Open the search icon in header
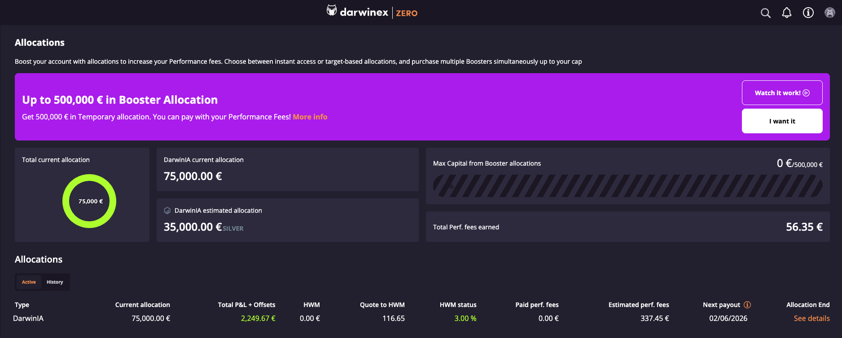 click(x=766, y=13)
